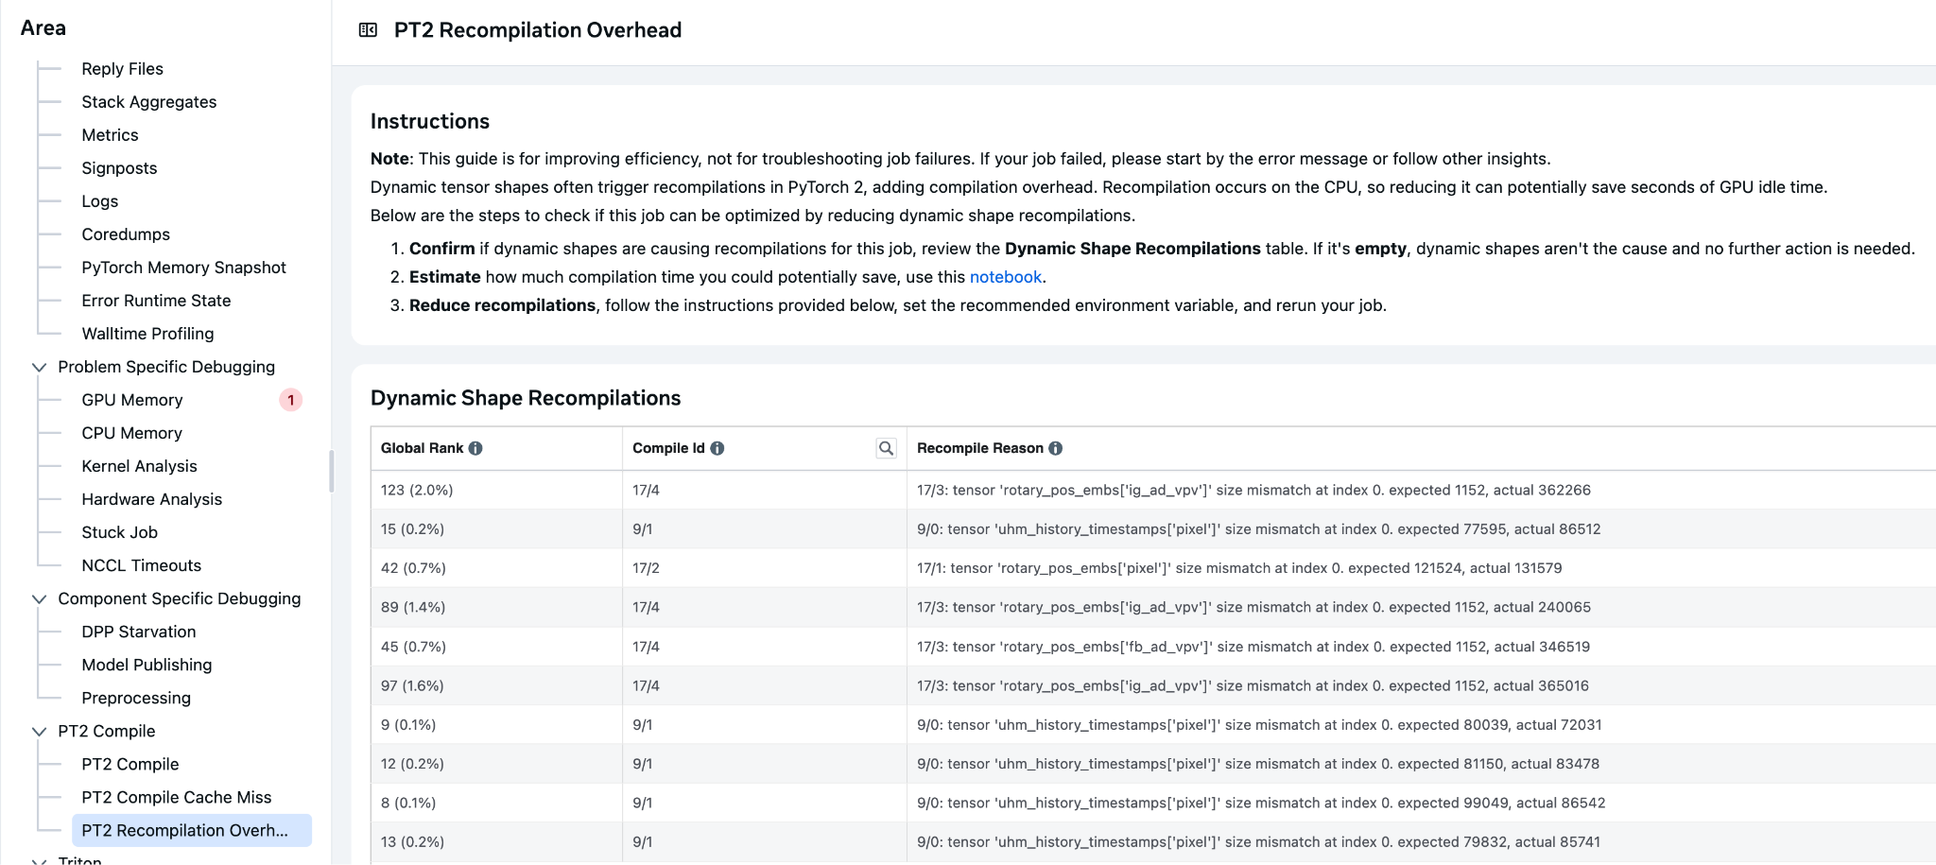
Task: Go to NCCL Timeouts
Action: click(x=141, y=565)
